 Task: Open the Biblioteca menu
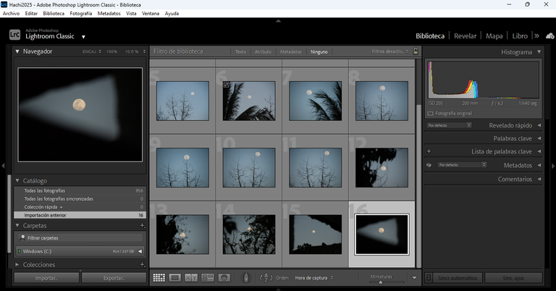[x=54, y=14]
